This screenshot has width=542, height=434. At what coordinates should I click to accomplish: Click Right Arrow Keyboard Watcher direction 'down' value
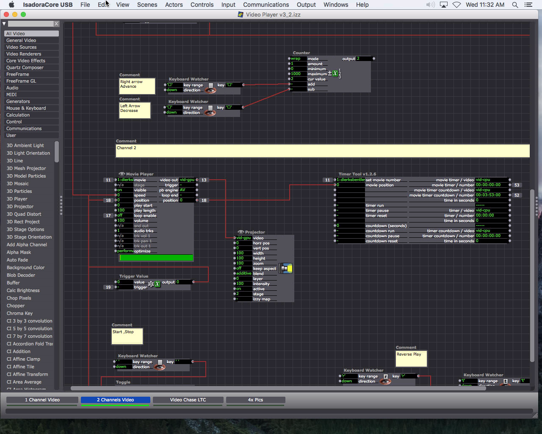pos(174,90)
